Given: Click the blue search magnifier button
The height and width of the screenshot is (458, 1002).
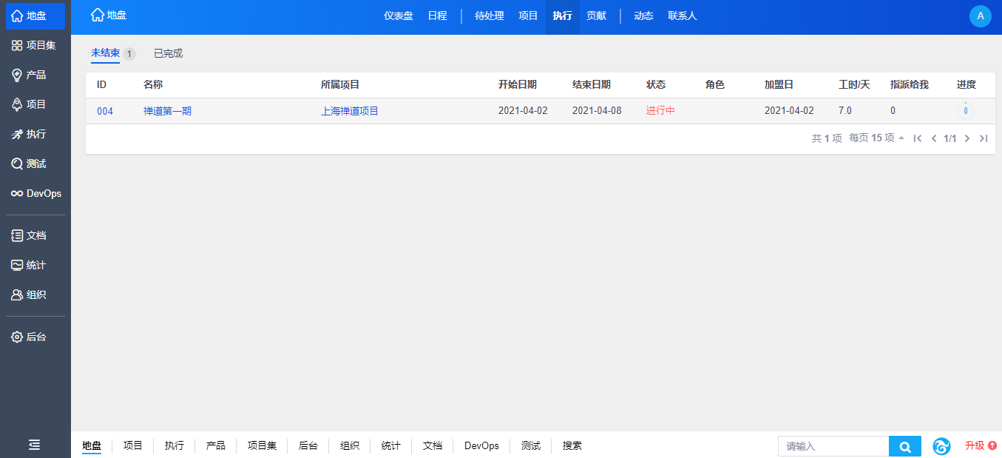Looking at the screenshot, I should tap(904, 446).
